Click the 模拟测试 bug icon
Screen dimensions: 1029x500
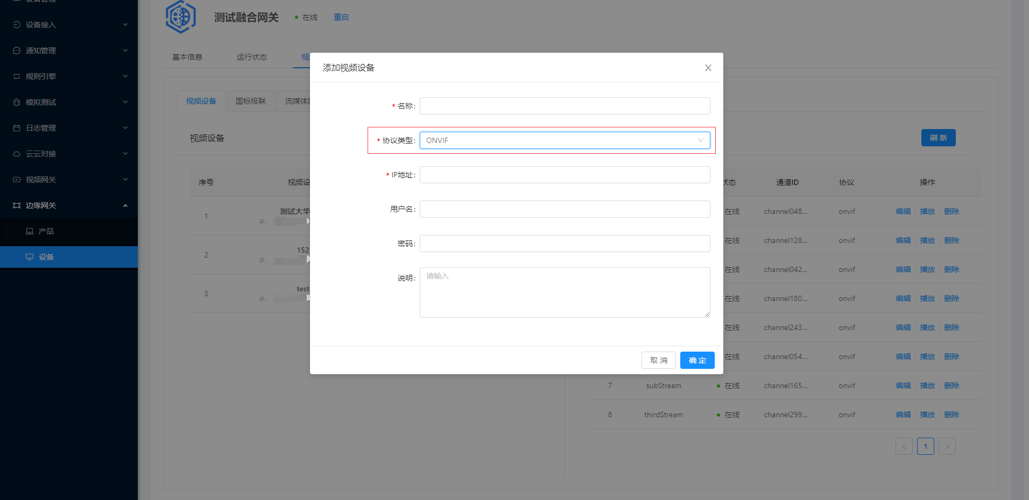pos(17,102)
